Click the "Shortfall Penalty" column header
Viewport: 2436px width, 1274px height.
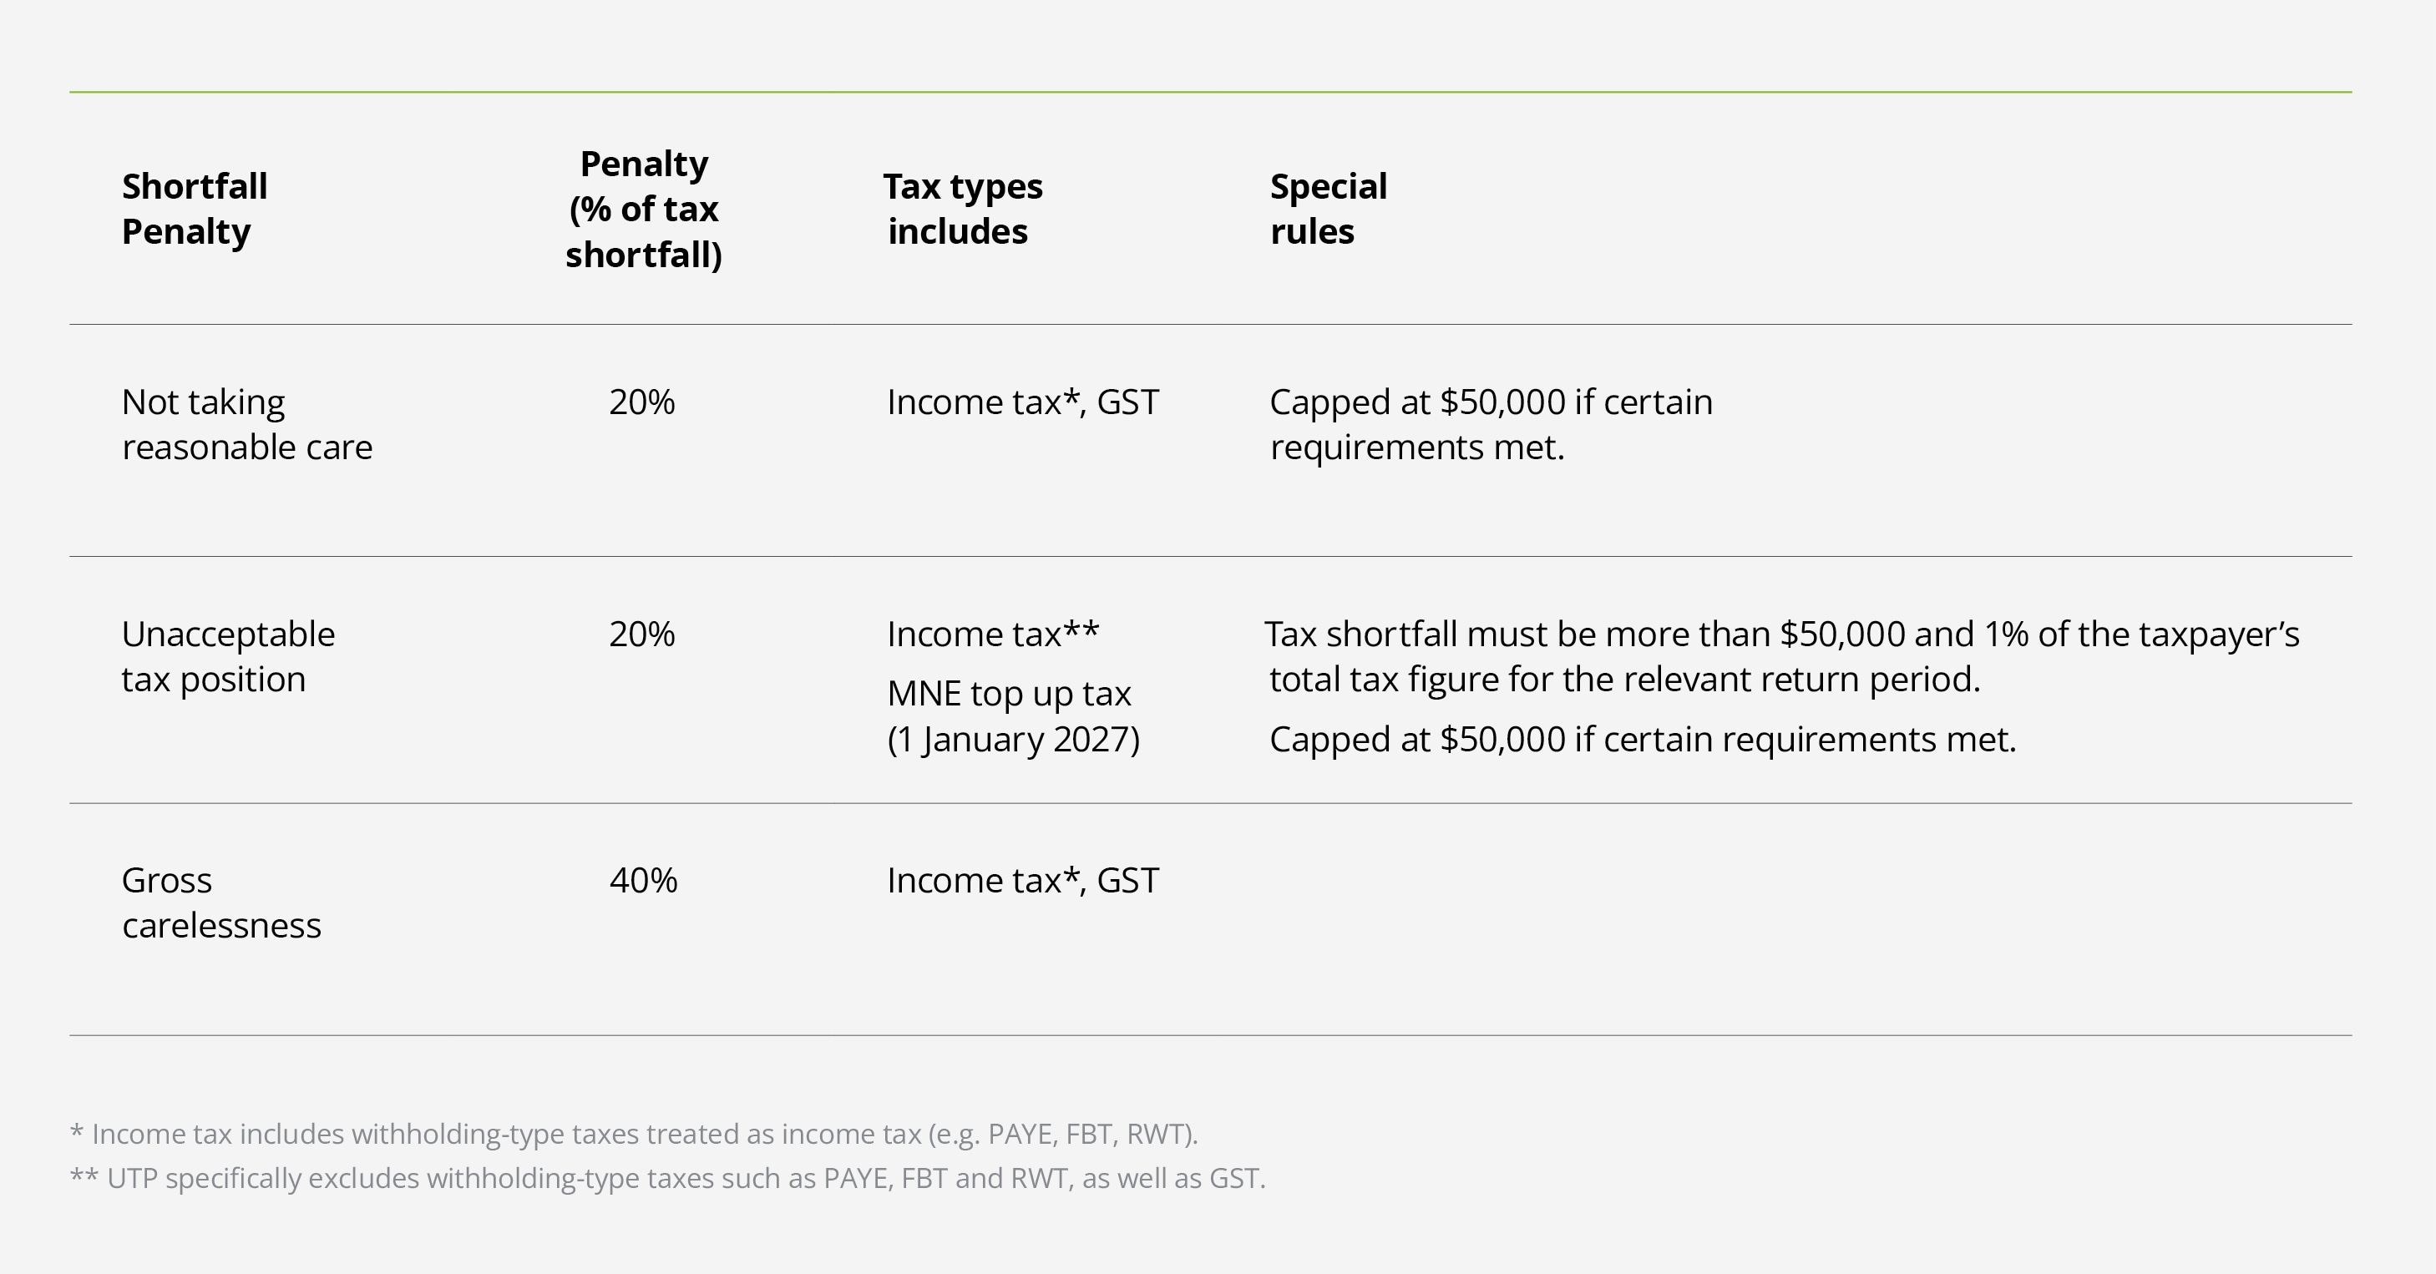click(x=195, y=209)
